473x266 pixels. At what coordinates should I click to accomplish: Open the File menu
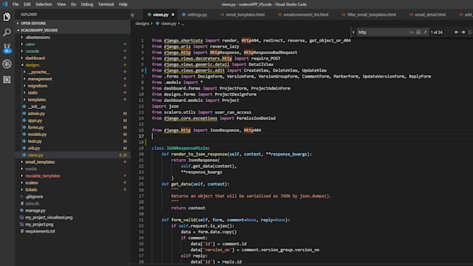[x=15, y=4]
